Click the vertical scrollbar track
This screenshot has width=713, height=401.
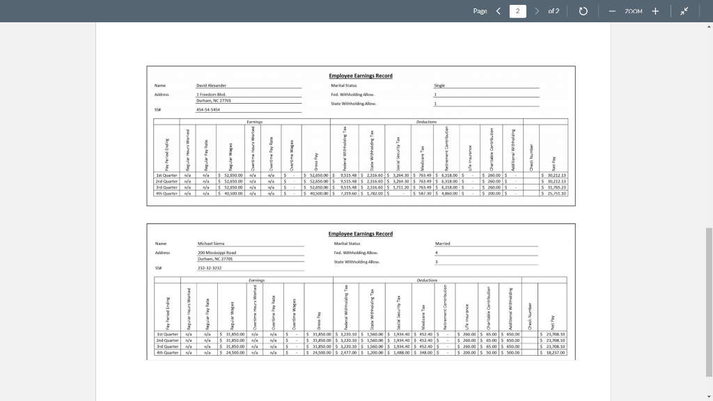(x=707, y=209)
